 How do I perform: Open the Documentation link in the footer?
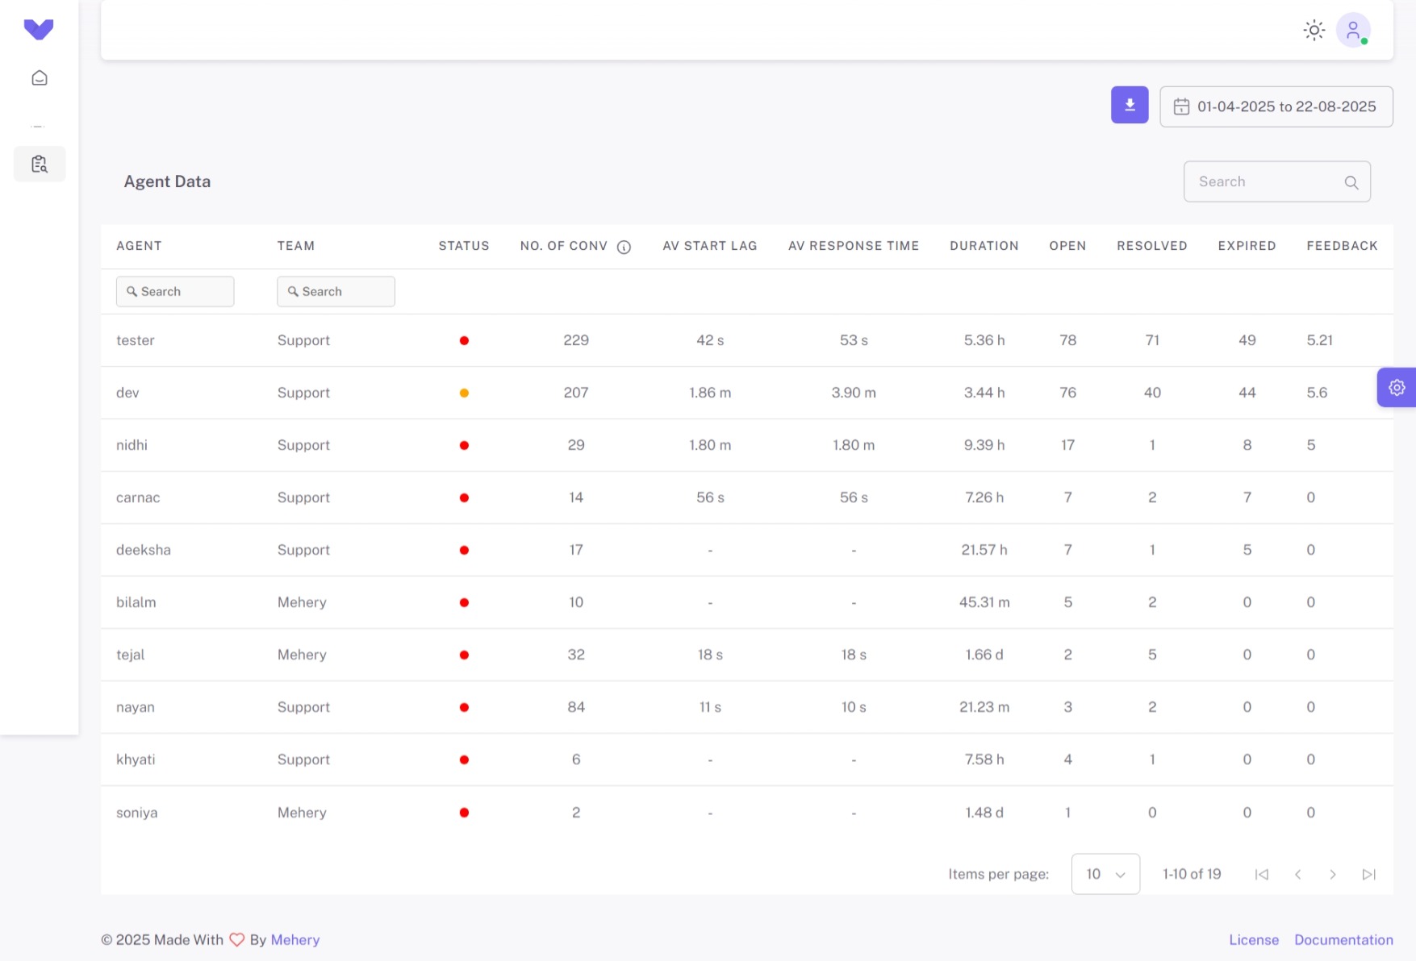coord(1343,939)
